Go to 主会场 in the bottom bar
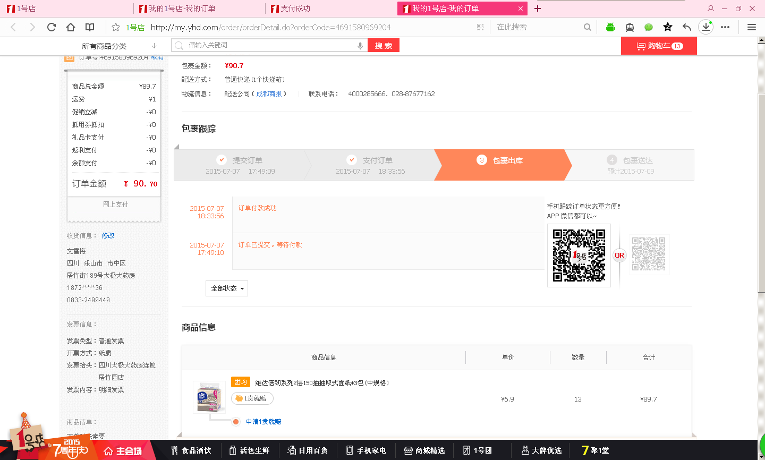Viewport: 765px width, 460px height. point(123,451)
